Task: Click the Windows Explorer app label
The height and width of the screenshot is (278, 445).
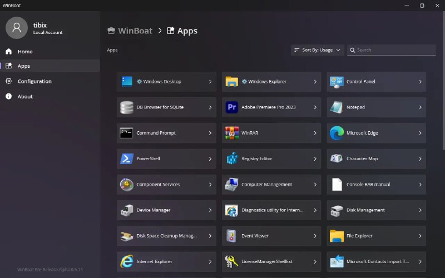Action: click(x=268, y=81)
